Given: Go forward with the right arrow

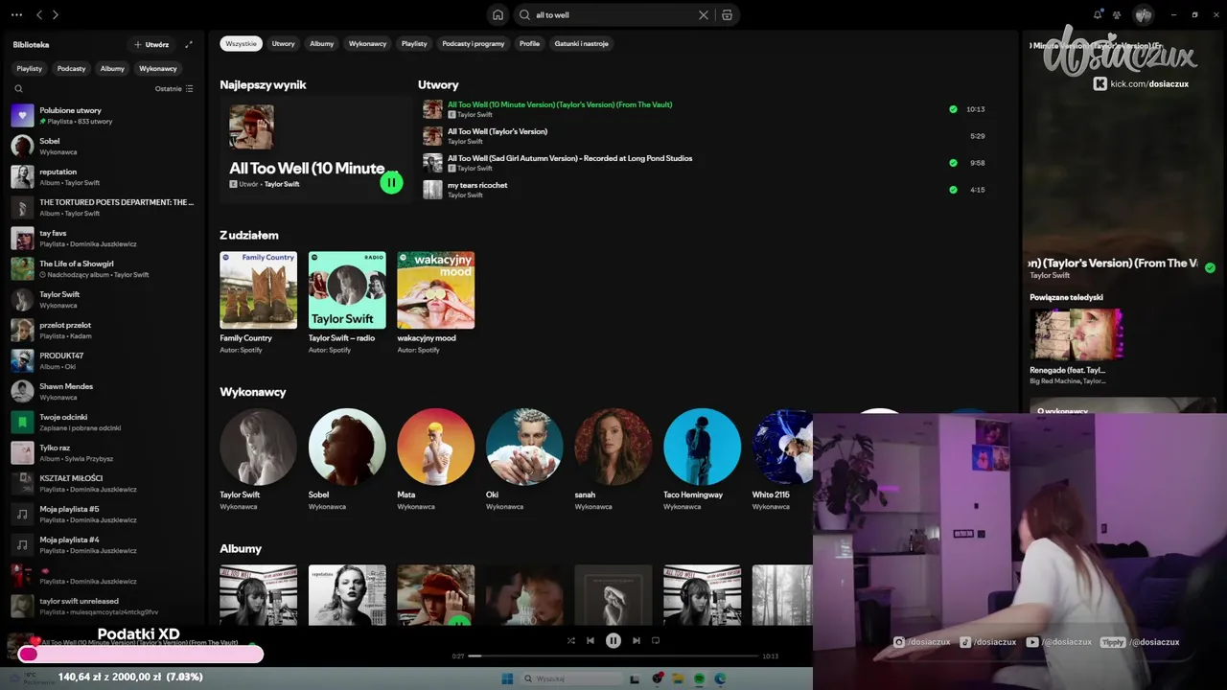Looking at the screenshot, I should [56, 14].
